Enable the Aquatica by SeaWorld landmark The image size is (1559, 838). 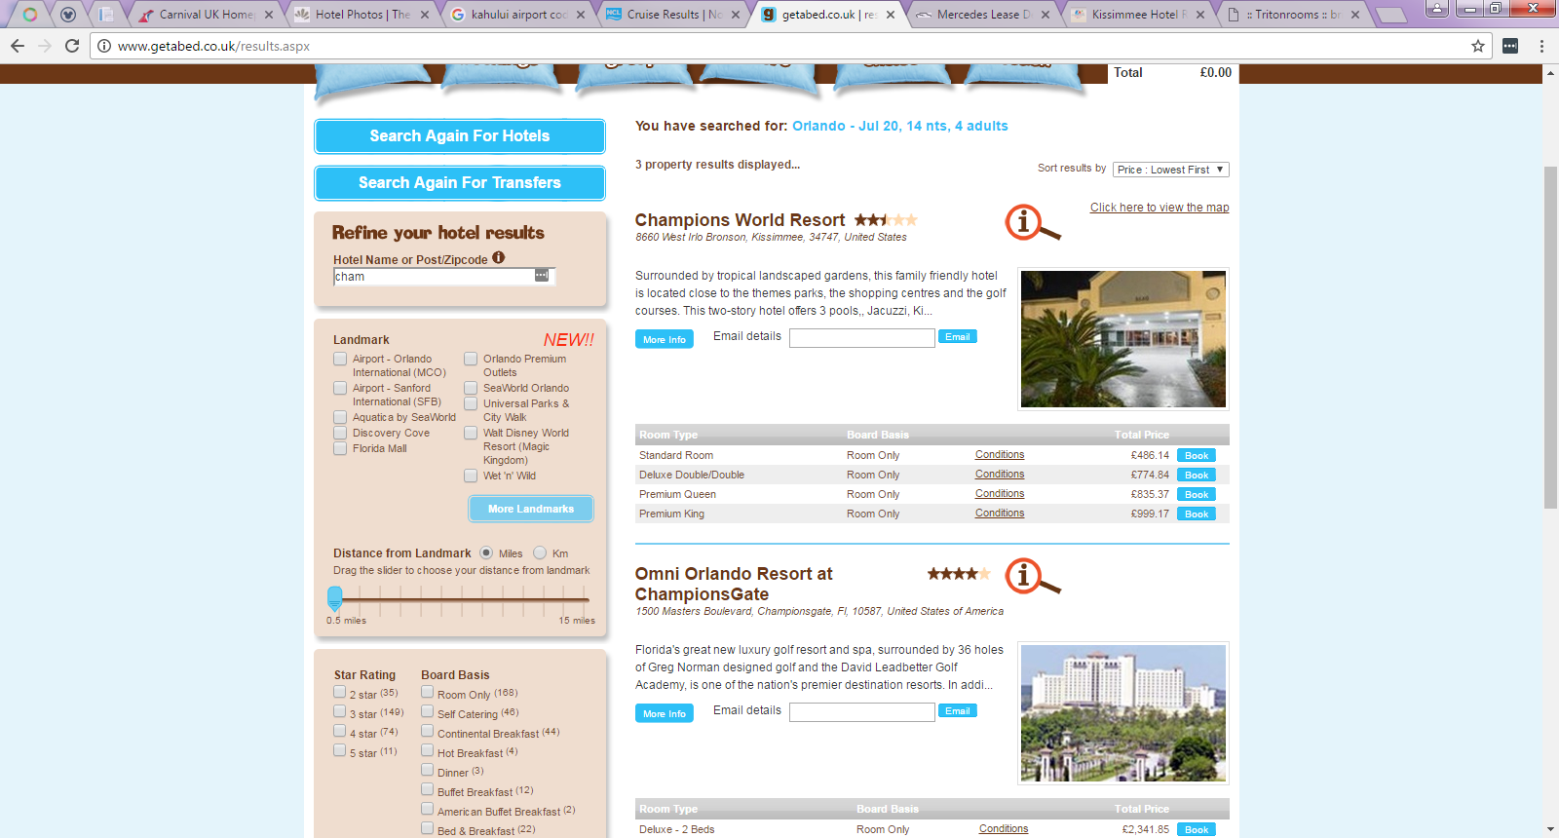click(340, 418)
